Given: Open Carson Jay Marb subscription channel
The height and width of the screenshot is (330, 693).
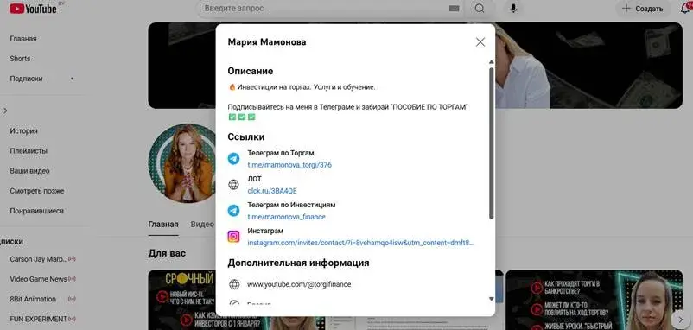Looking at the screenshot, I should [x=38, y=259].
